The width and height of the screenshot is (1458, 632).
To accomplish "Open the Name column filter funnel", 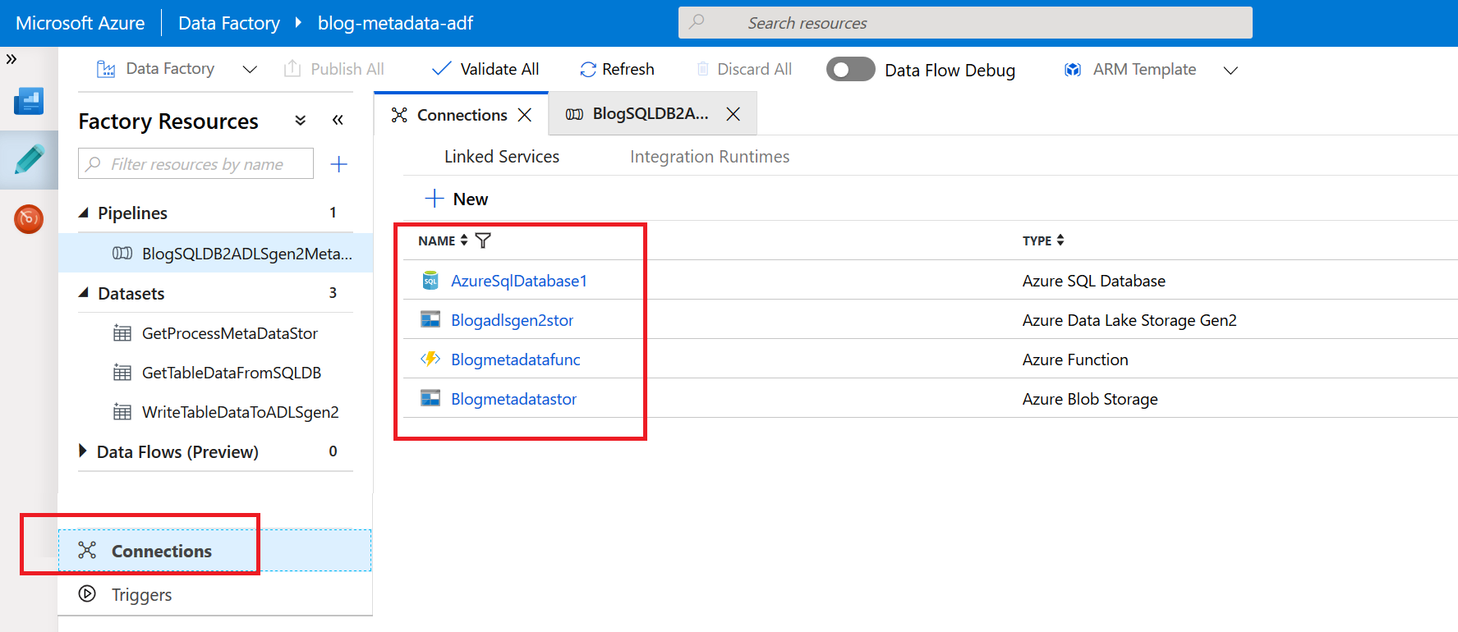I will [483, 240].
